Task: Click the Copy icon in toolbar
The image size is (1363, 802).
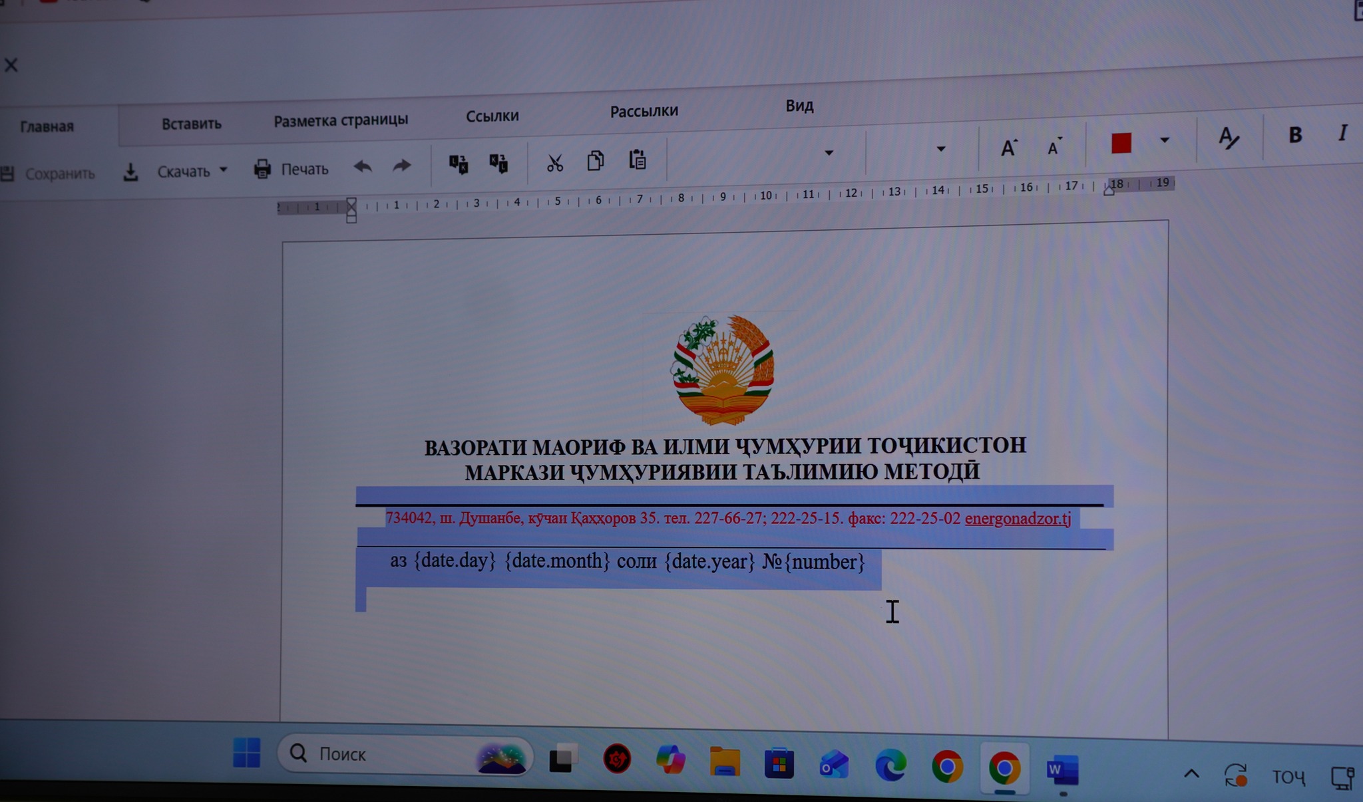Action: tap(596, 161)
